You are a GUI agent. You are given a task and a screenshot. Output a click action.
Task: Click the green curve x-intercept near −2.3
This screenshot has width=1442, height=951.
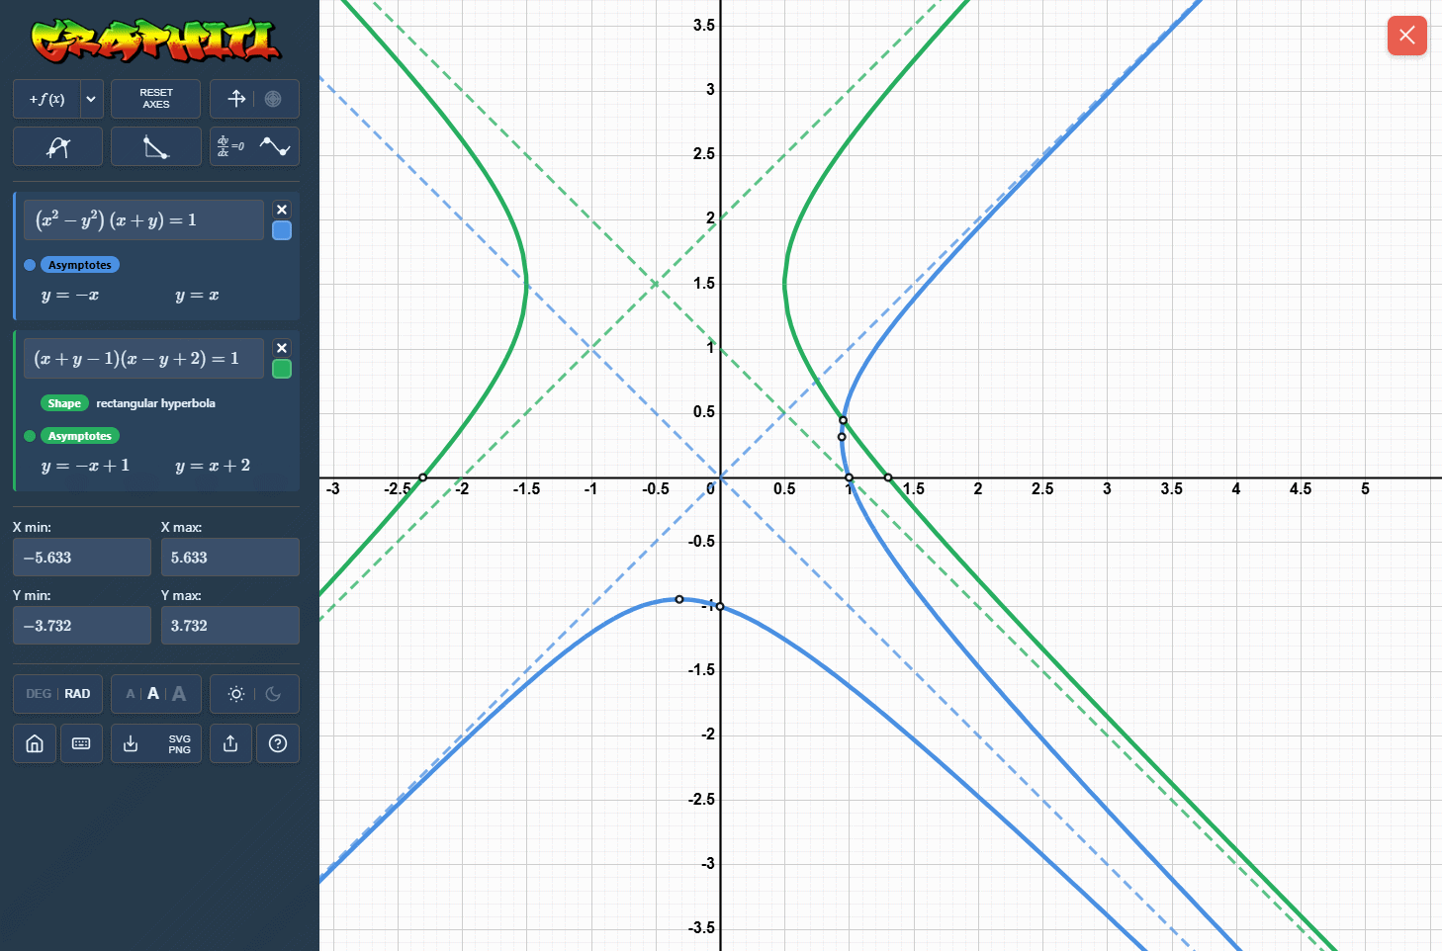(423, 477)
